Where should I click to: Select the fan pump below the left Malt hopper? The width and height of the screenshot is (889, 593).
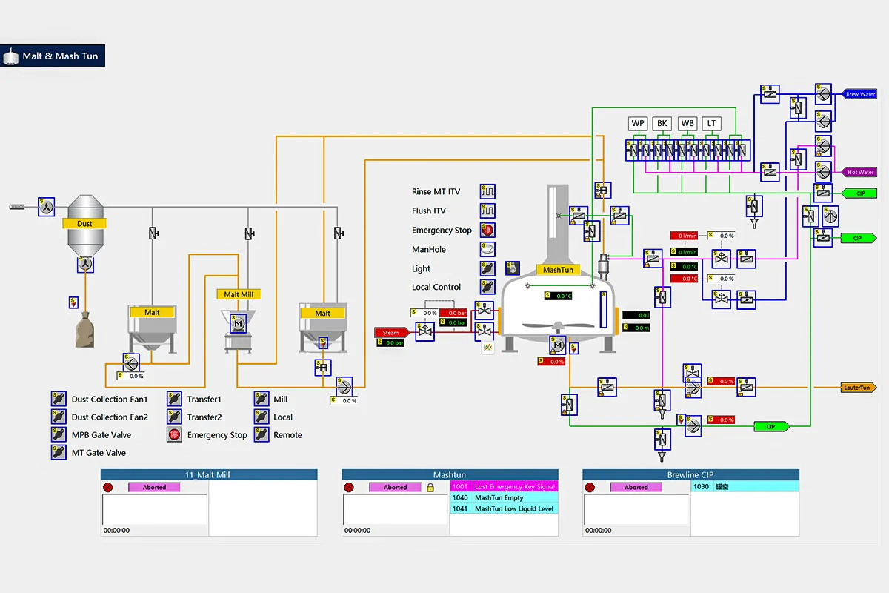pyautogui.click(x=130, y=363)
